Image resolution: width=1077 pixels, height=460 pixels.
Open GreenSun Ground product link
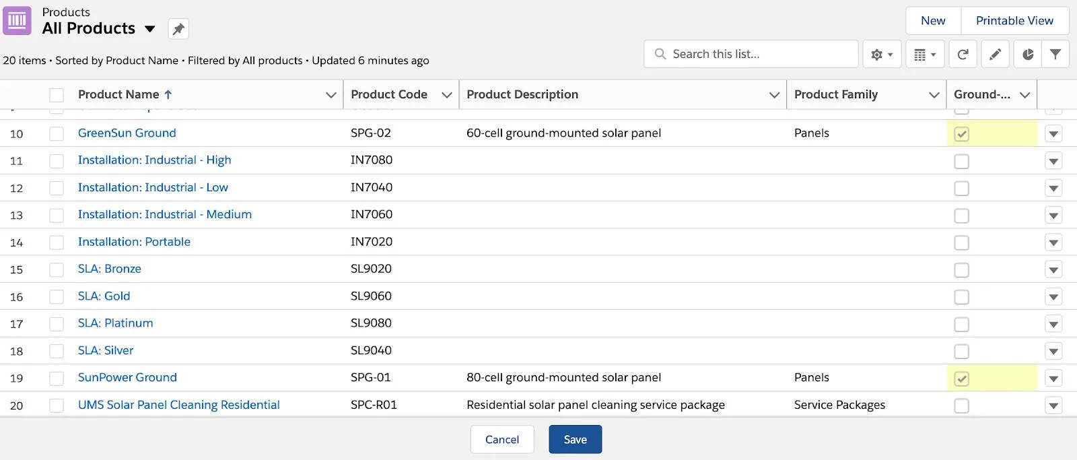127,133
